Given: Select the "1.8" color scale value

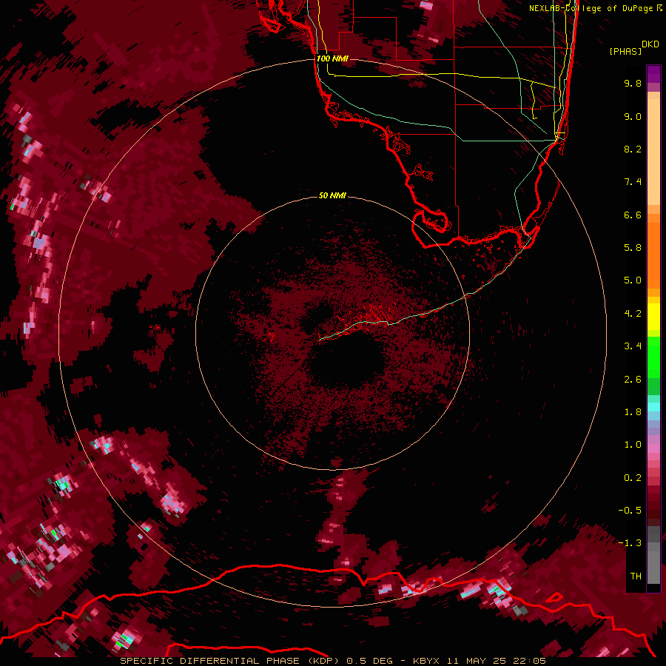Looking at the screenshot, I should (633, 412).
